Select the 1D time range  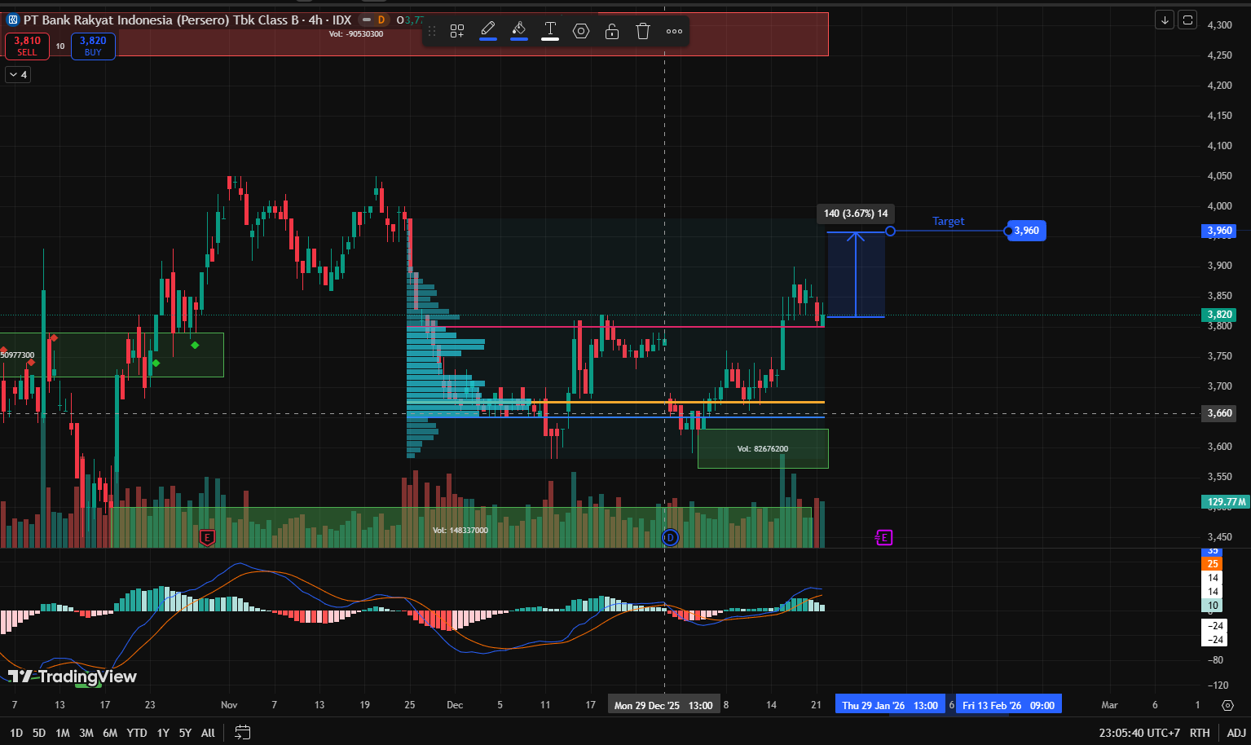click(16, 733)
